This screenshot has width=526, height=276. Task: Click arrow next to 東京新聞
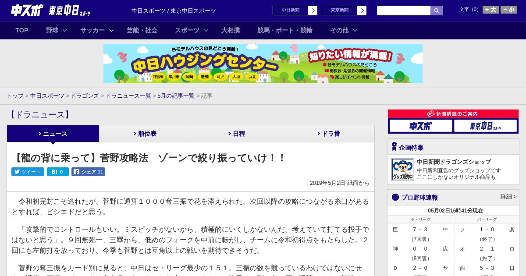(x=362, y=11)
